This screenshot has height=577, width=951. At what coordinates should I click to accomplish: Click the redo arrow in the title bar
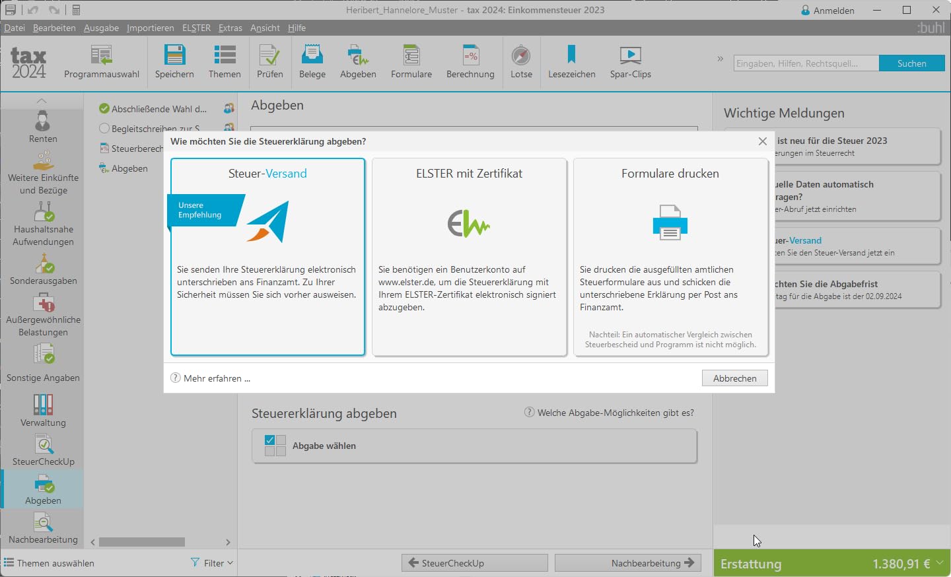(x=54, y=10)
